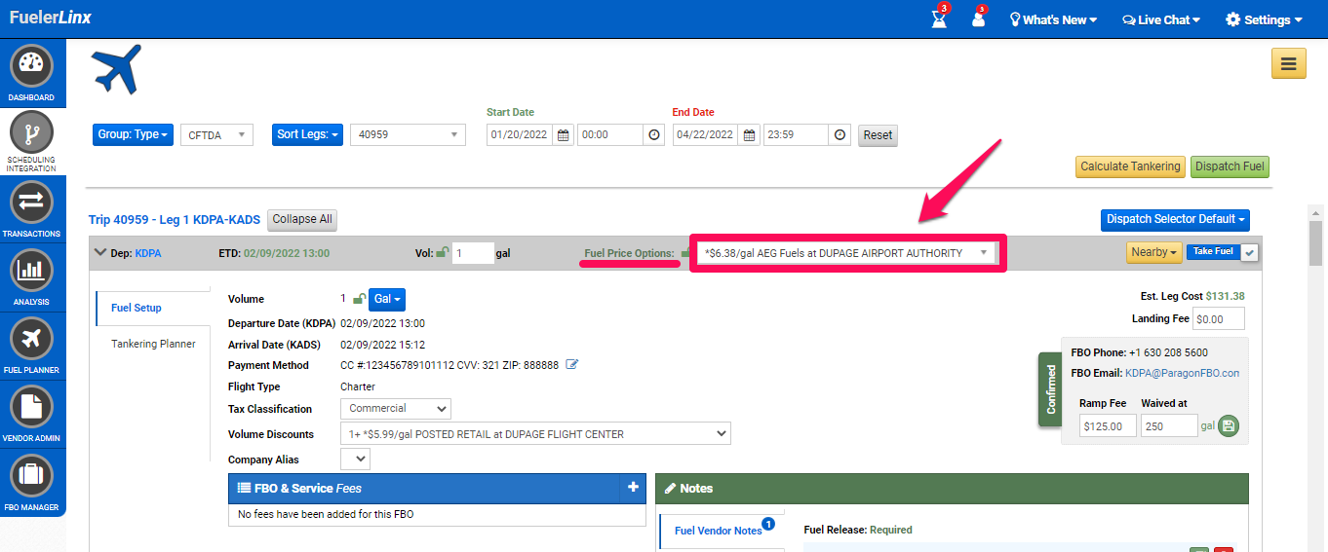Click the Dispatch Fuel button
This screenshot has width=1328, height=552.
[1230, 166]
